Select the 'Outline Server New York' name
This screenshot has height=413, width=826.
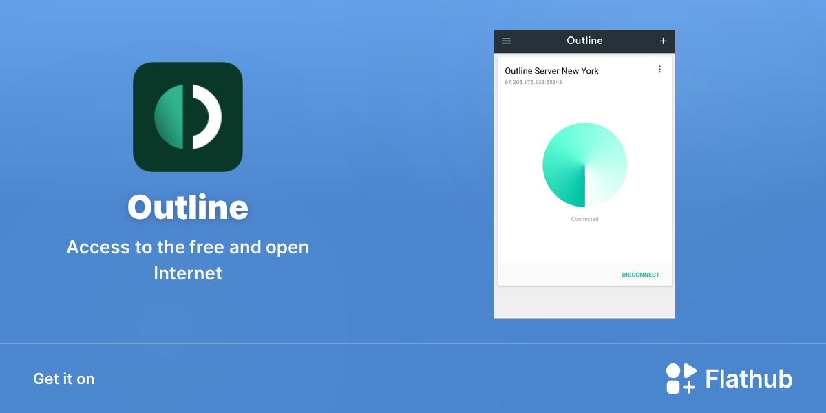(x=551, y=71)
